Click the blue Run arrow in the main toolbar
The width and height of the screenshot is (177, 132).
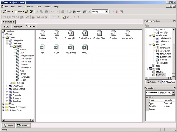point(113,12)
